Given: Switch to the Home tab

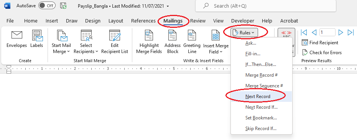Looking at the screenshot, I should click(31, 21).
